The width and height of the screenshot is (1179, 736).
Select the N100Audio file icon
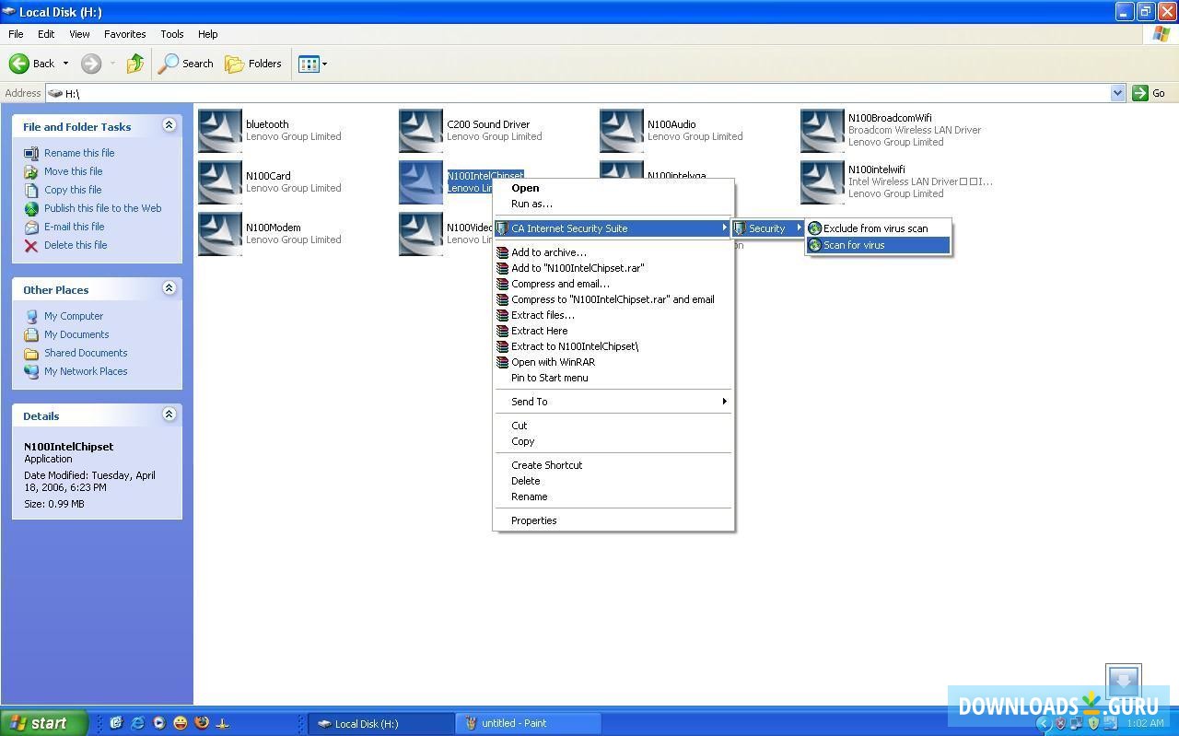click(622, 131)
